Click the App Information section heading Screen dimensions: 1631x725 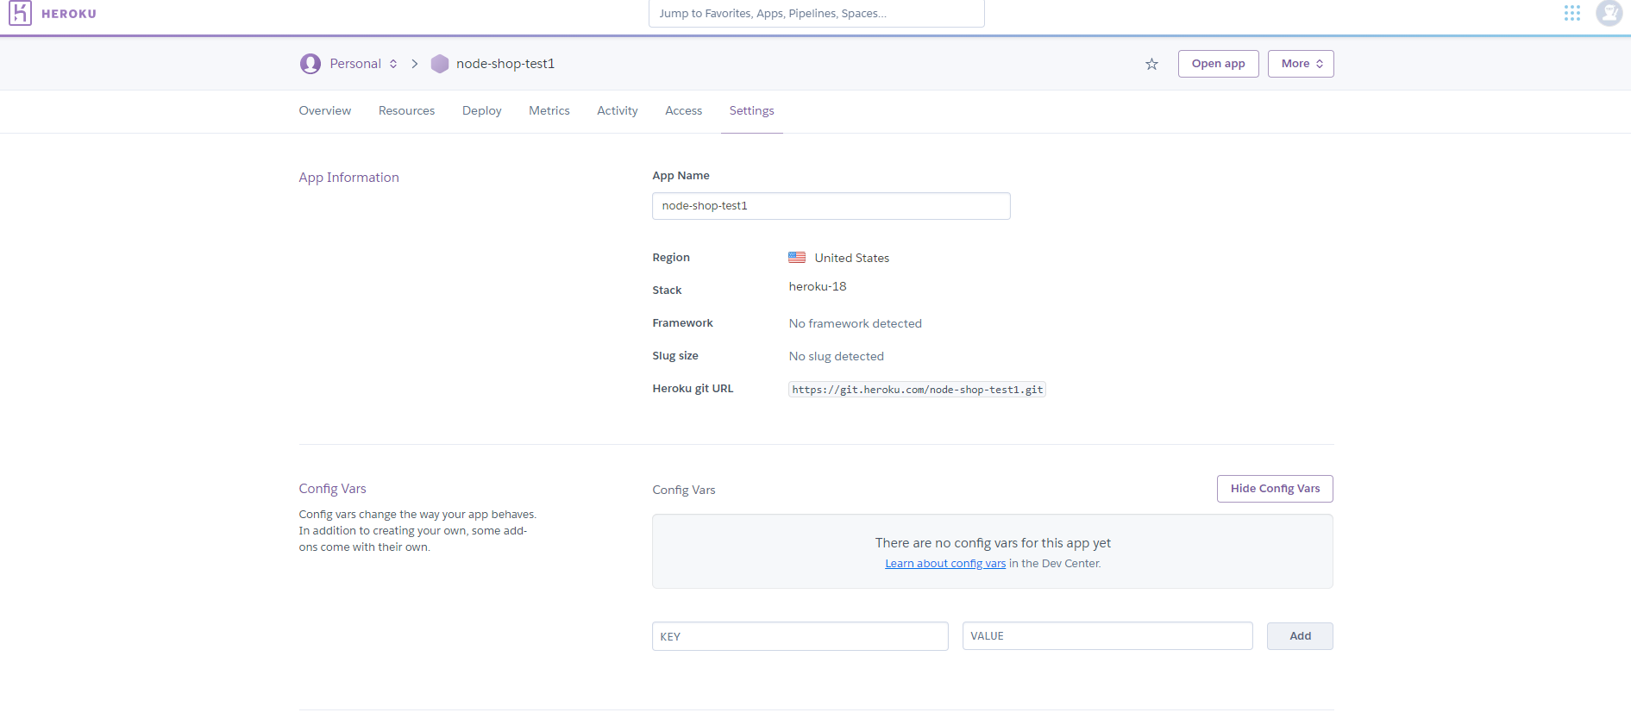tap(349, 178)
